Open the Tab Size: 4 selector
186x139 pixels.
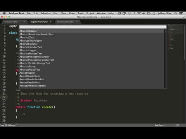(x=160, y=125)
